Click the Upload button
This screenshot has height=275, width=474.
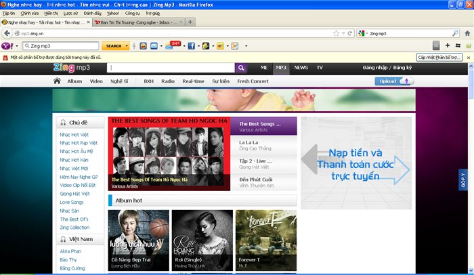[395, 81]
